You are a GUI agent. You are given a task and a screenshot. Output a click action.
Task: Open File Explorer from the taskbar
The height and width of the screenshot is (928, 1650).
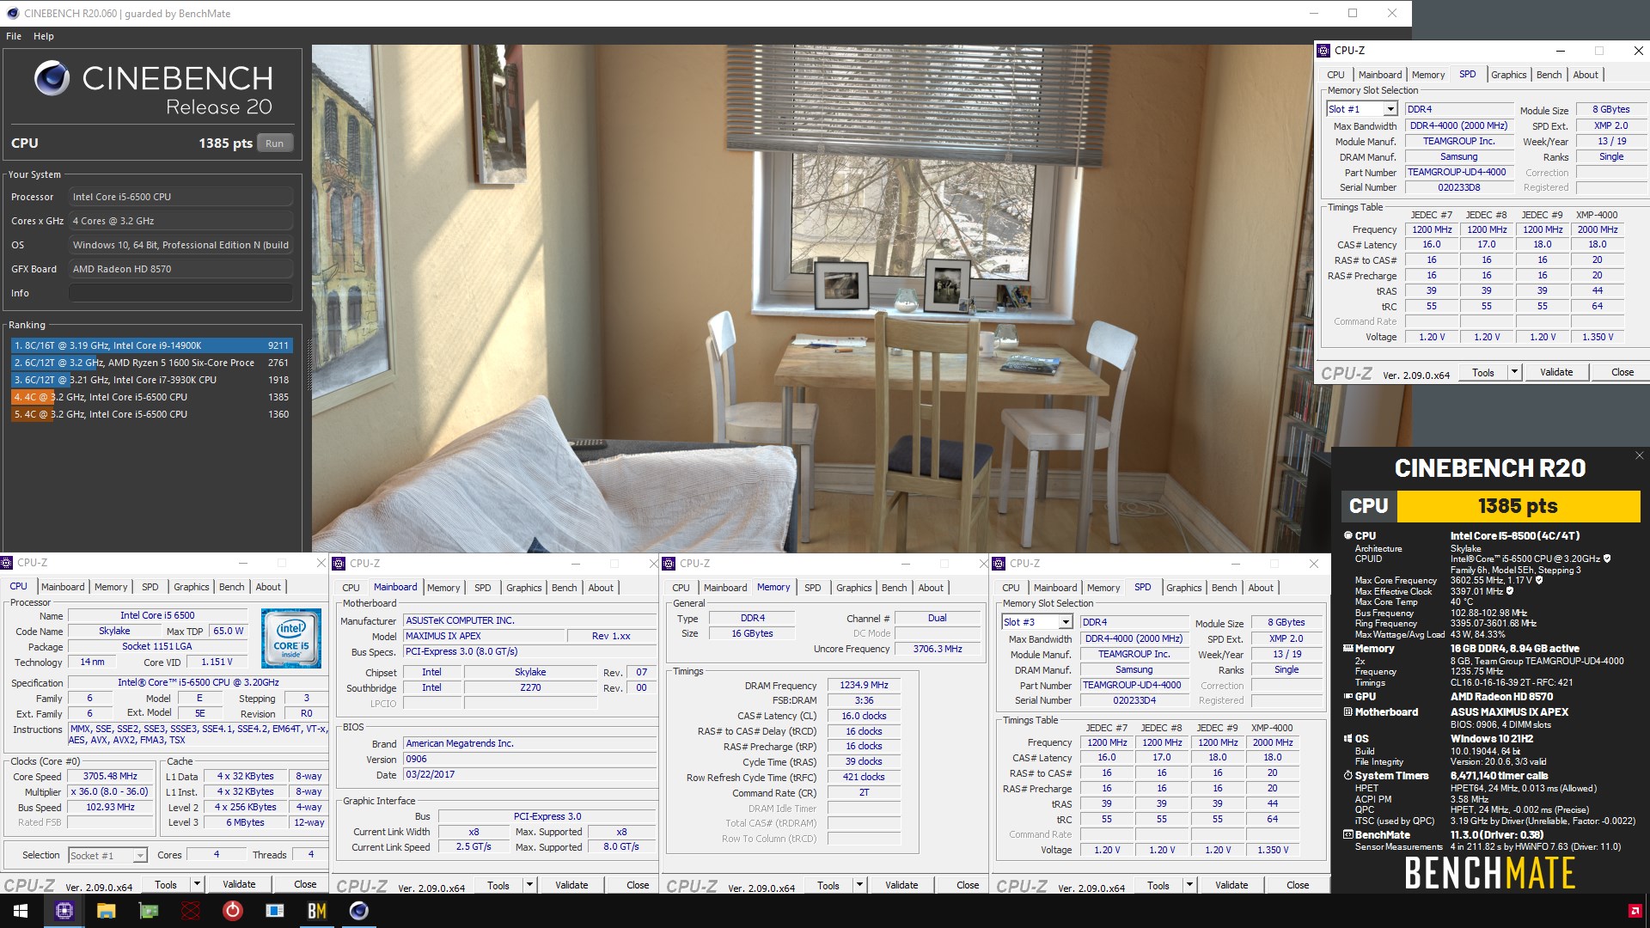[x=107, y=911]
